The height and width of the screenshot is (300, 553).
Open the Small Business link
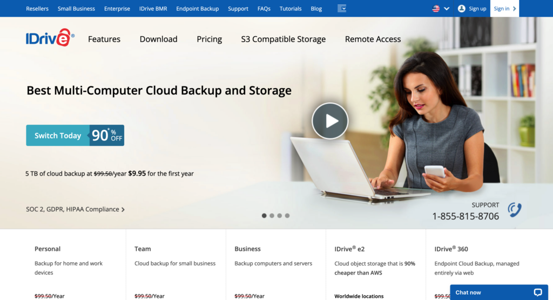pyautogui.click(x=76, y=9)
